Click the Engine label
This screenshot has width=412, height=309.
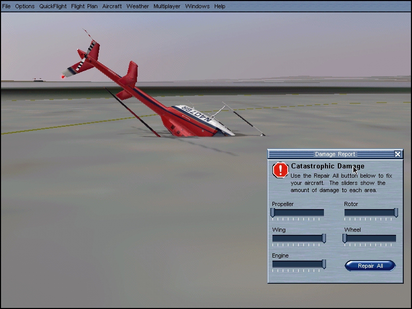pyautogui.click(x=280, y=255)
